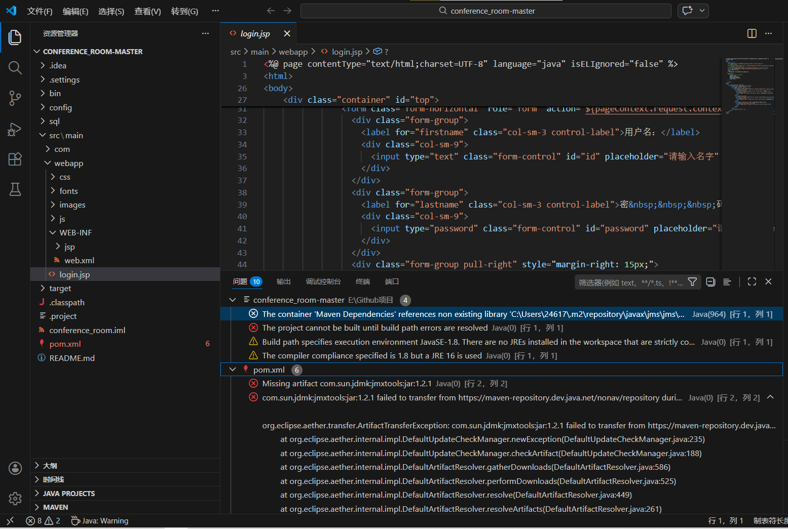Select the 问题 problems tab
Screen dimensions: 788x529
click(x=247, y=282)
